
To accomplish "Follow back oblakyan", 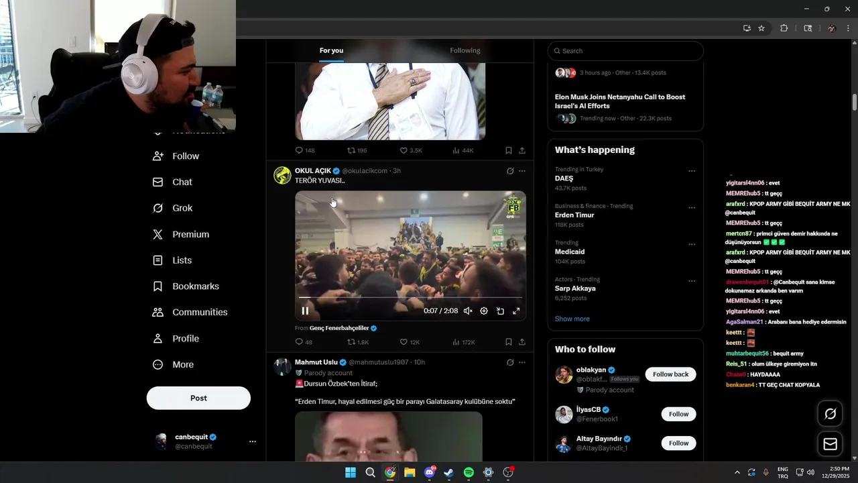I will point(670,374).
